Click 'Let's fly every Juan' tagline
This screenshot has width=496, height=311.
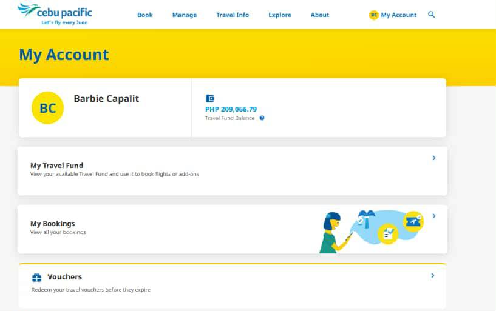click(64, 22)
